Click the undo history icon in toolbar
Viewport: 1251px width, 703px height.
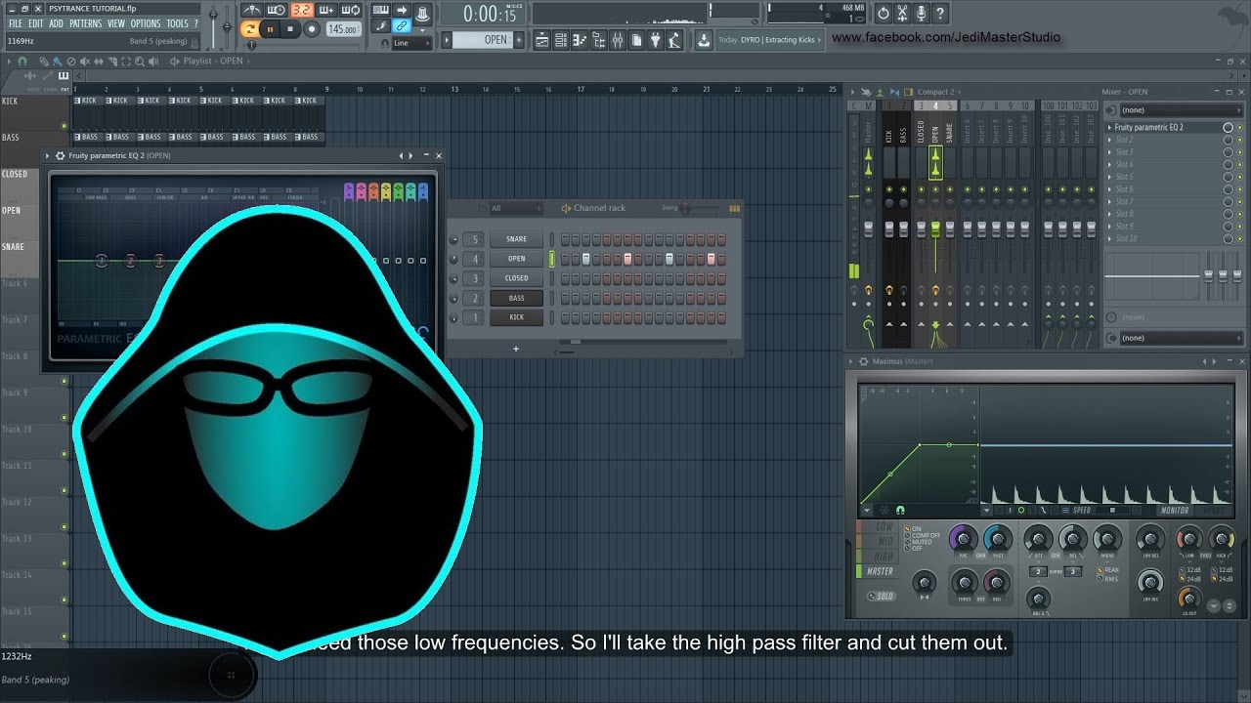coord(884,14)
